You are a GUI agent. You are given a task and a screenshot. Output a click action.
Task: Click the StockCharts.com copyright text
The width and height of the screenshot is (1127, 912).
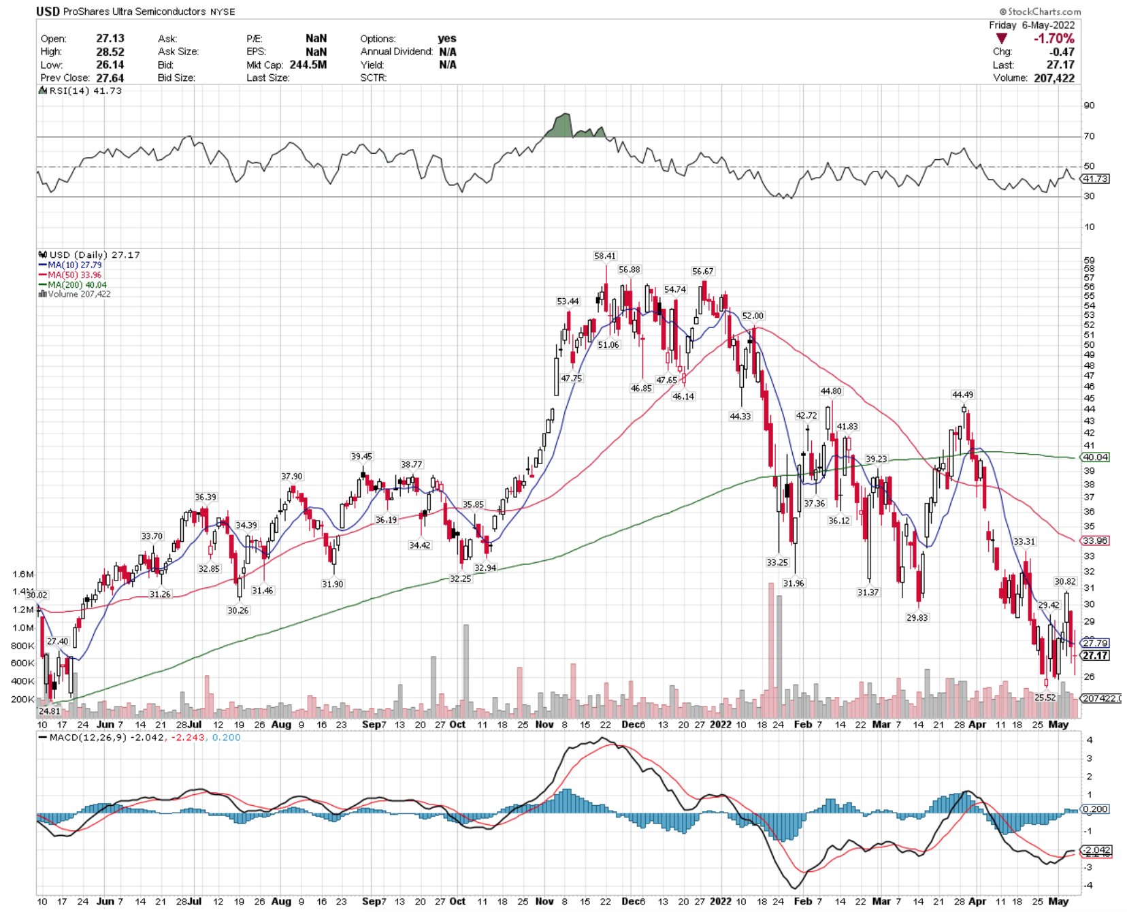pyautogui.click(x=1040, y=12)
